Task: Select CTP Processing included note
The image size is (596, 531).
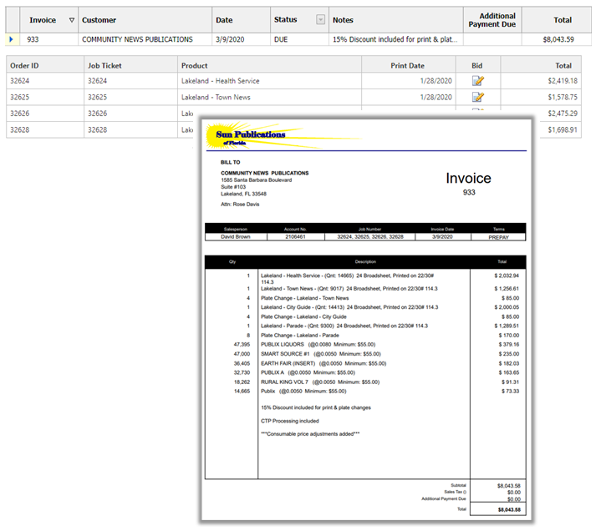Action: click(289, 421)
